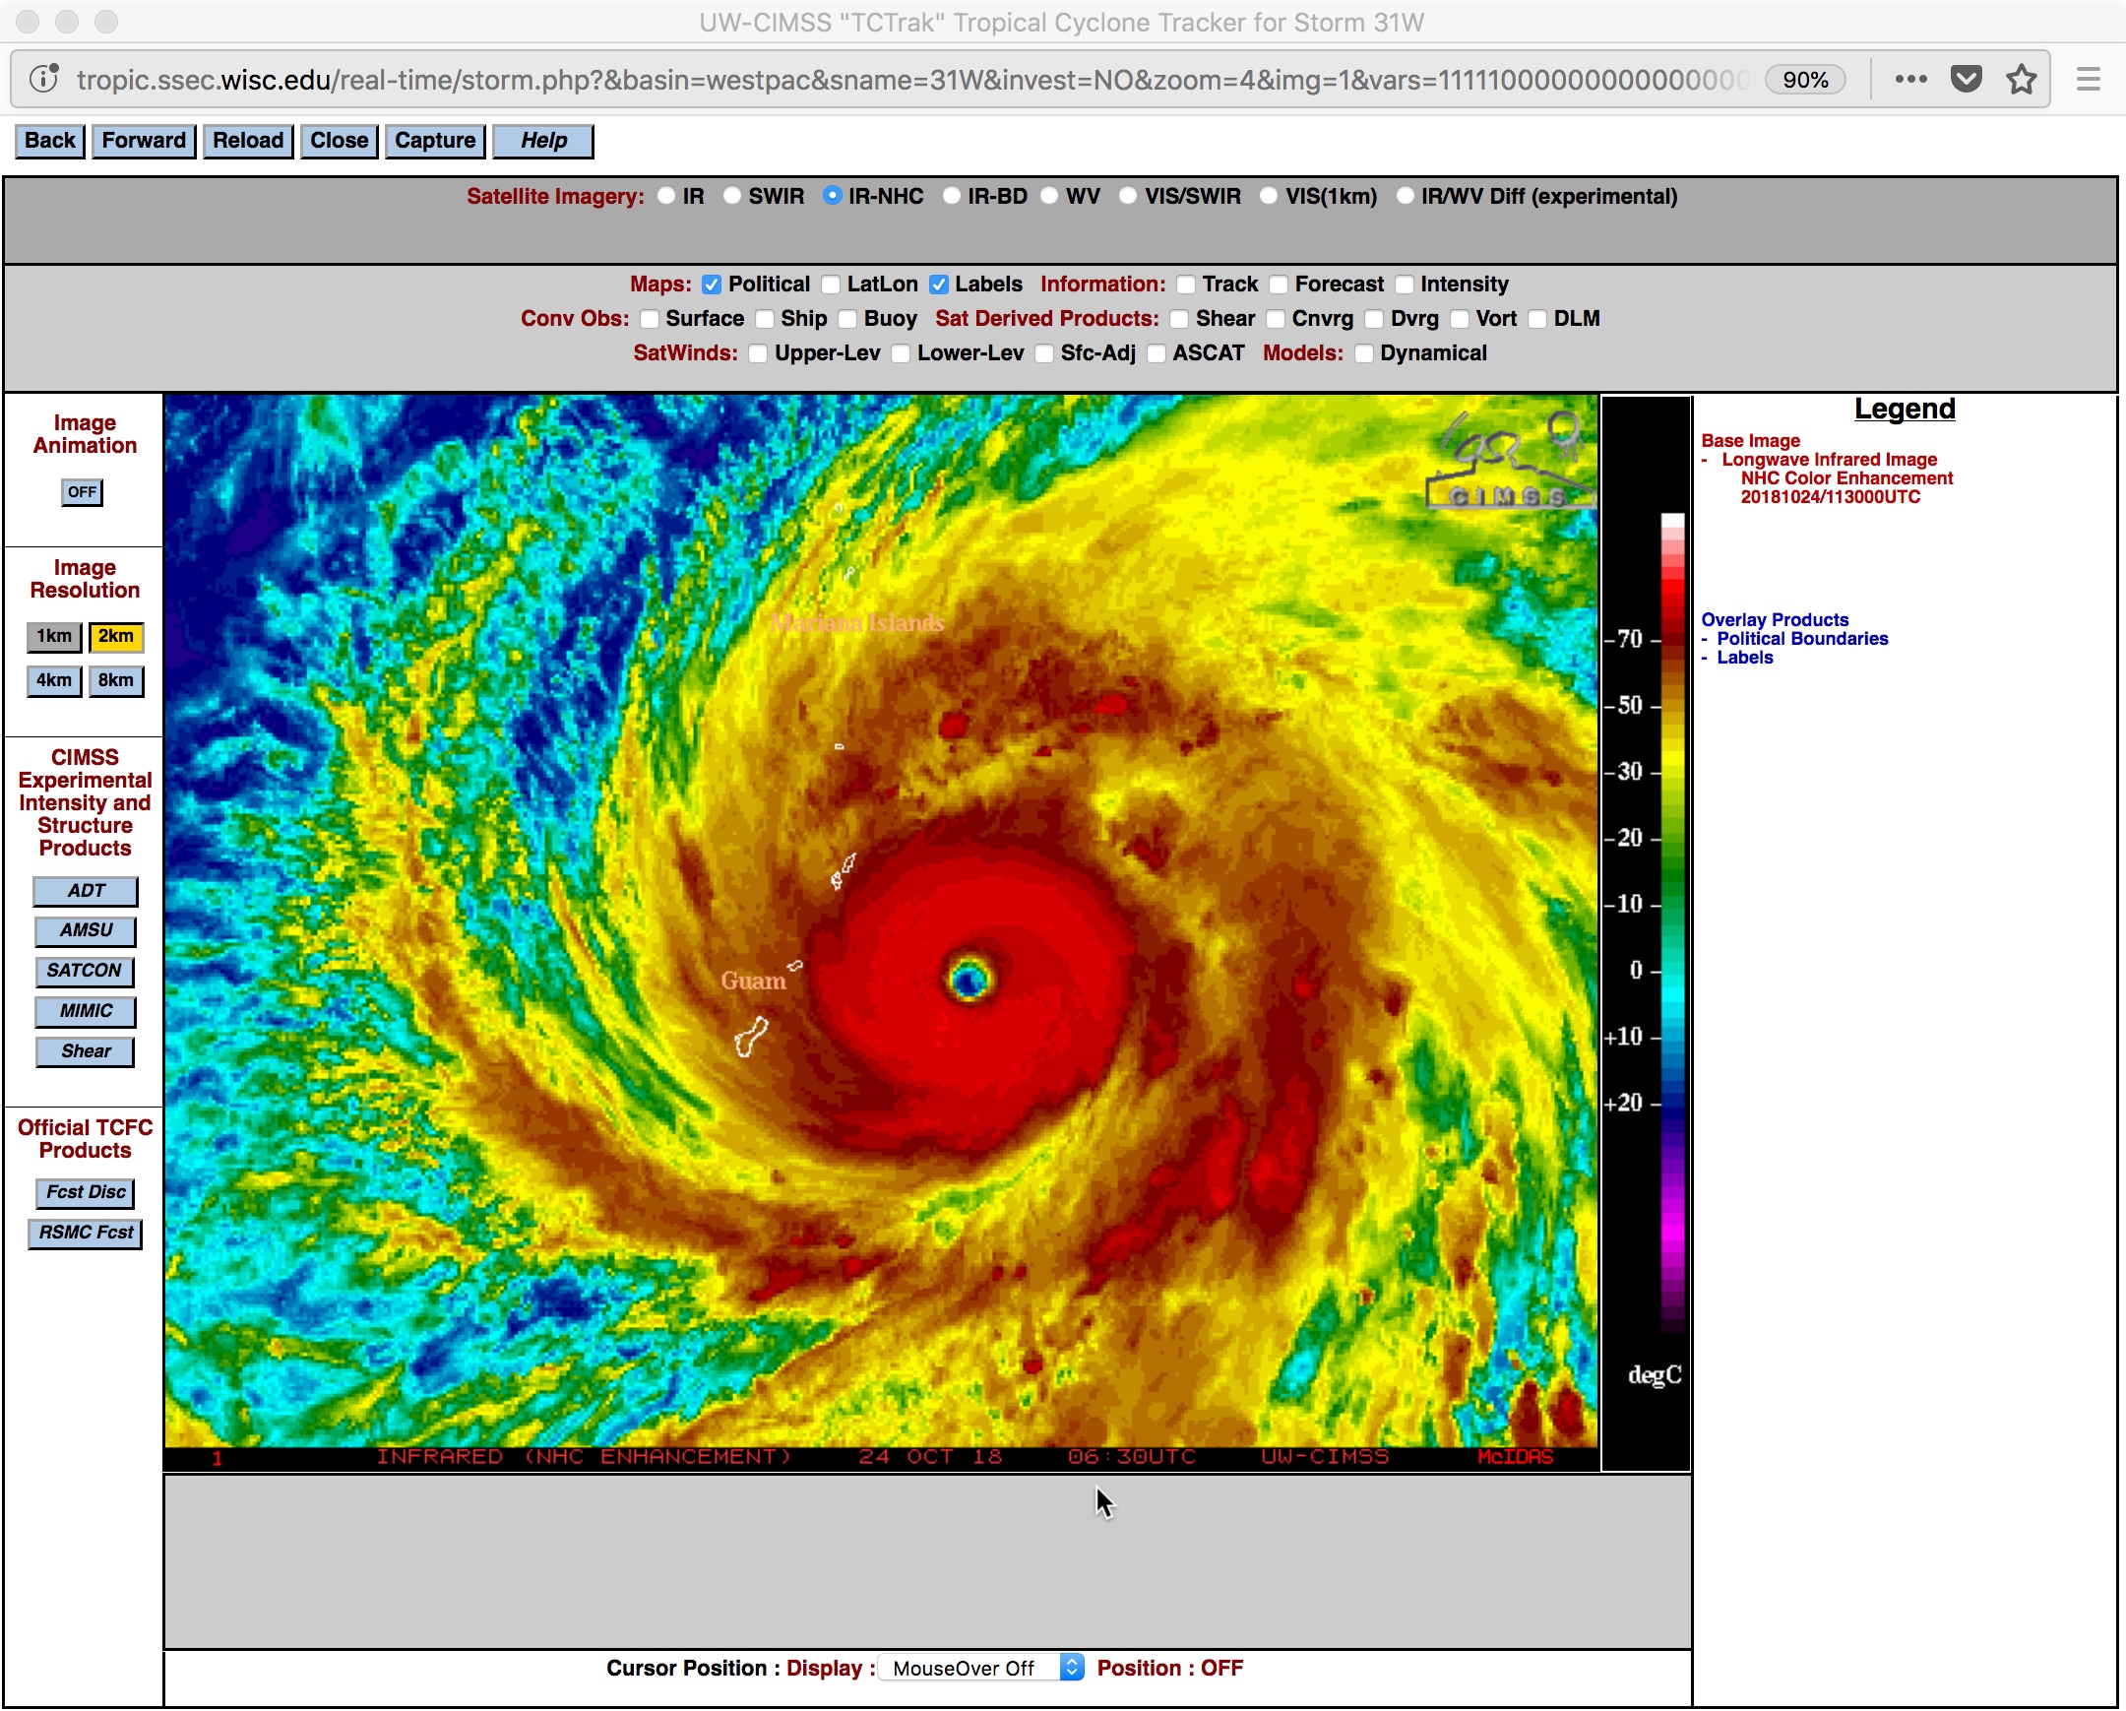Enable Lower-Lev satellite winds
This screenshot has width=2126, height=1711.
[x=901, y=353]
